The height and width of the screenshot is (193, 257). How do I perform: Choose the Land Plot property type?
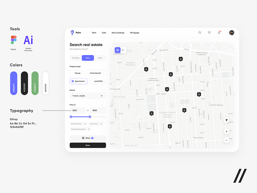click(97, 81)
